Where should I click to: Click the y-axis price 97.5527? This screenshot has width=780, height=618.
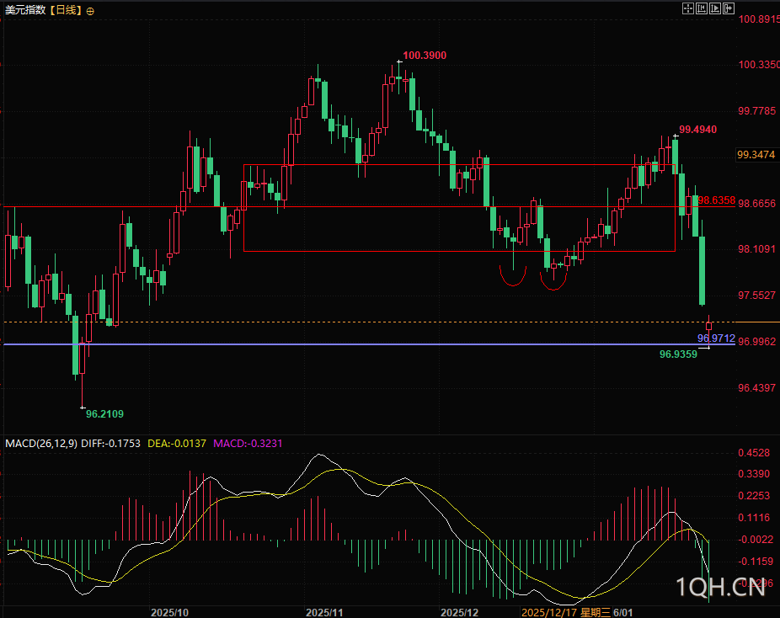[x=756, y=296]
